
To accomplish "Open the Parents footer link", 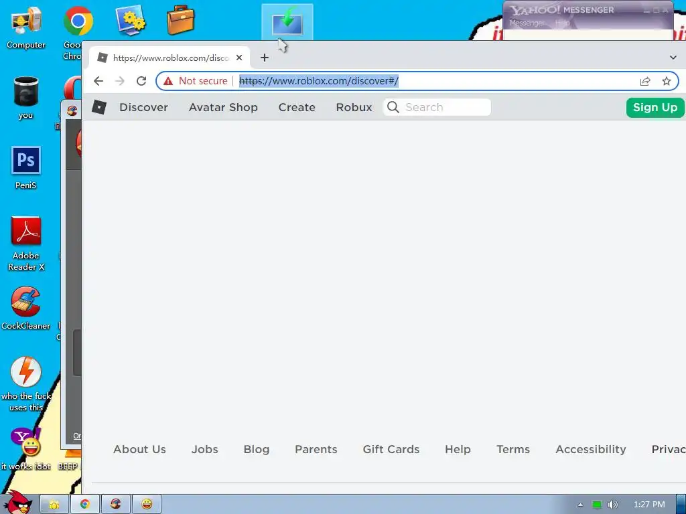I will pos(316,449).
